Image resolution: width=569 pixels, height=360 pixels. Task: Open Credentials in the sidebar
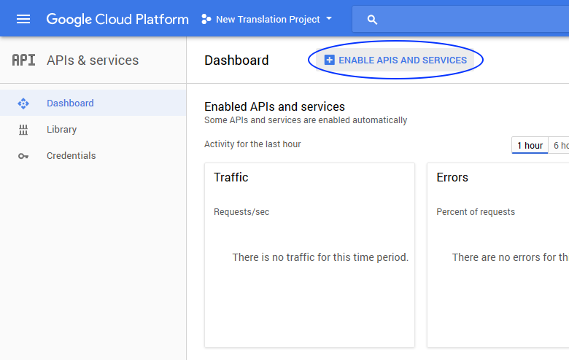tap(93, 155)
